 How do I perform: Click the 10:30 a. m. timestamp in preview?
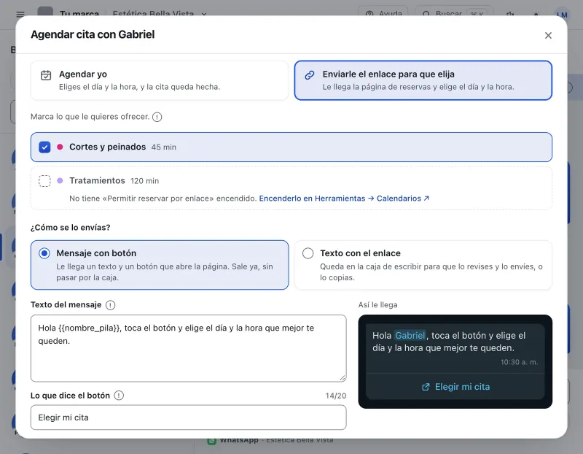(x=519, y=362)
